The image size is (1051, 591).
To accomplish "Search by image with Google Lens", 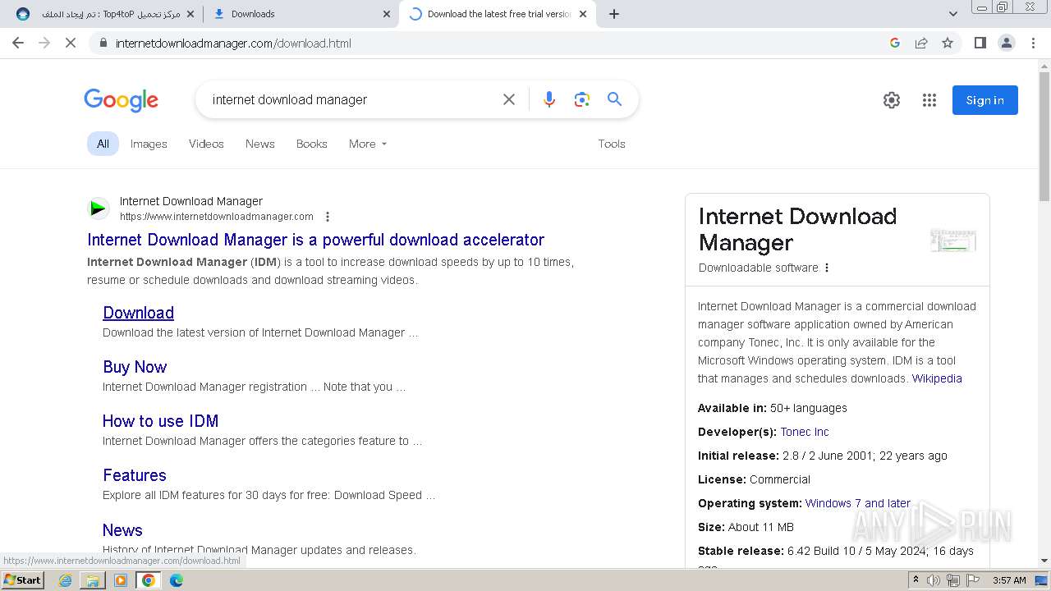I will (x=582, y=99).
